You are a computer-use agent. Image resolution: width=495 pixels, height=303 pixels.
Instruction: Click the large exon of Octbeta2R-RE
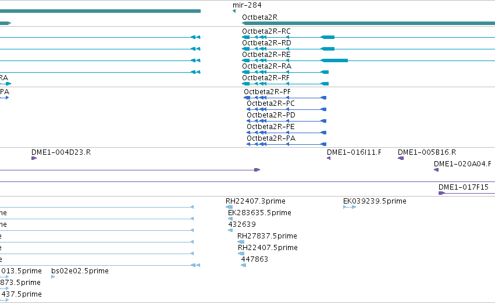334,60
